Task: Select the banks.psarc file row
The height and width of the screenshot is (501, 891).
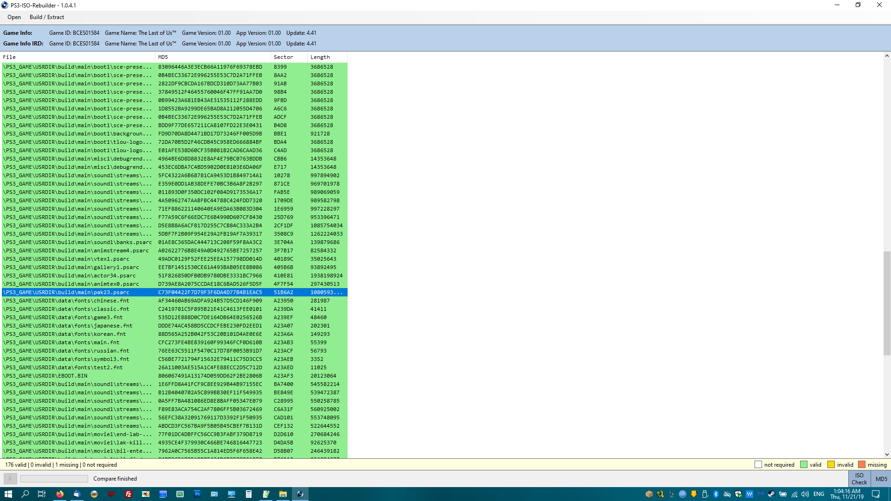Action: click(174, 242)
